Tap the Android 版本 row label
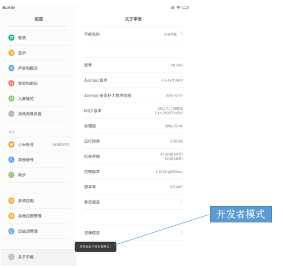The height and width of the screenshot is (268, 283). [x=96, y=80]
